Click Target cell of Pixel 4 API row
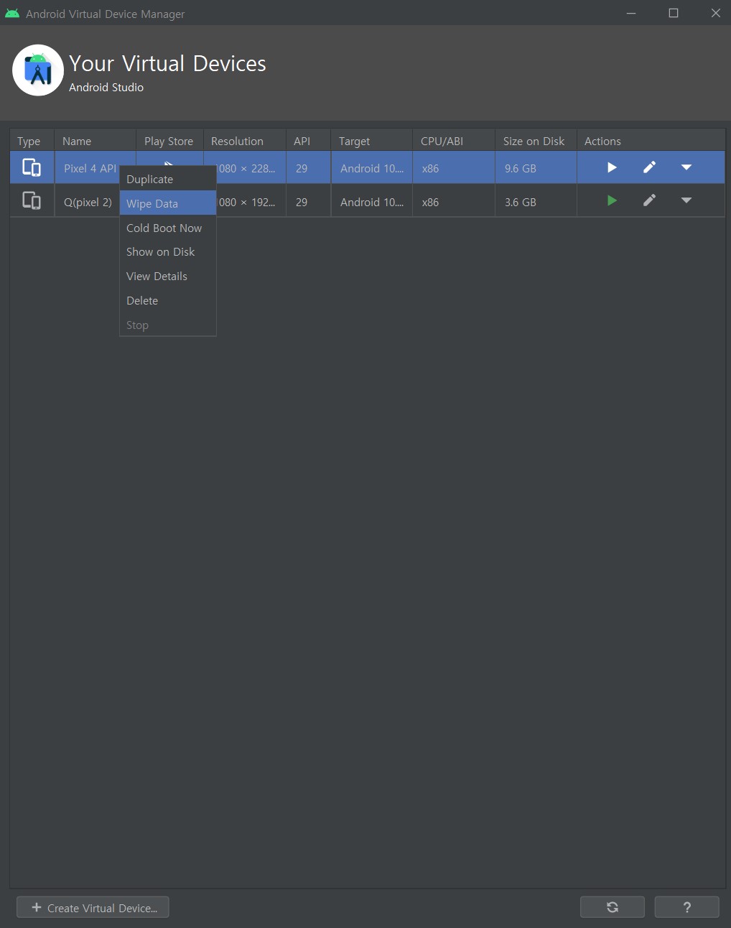Image resolution: width=731 pixels, height=928 pixels. tap(371, 168)
